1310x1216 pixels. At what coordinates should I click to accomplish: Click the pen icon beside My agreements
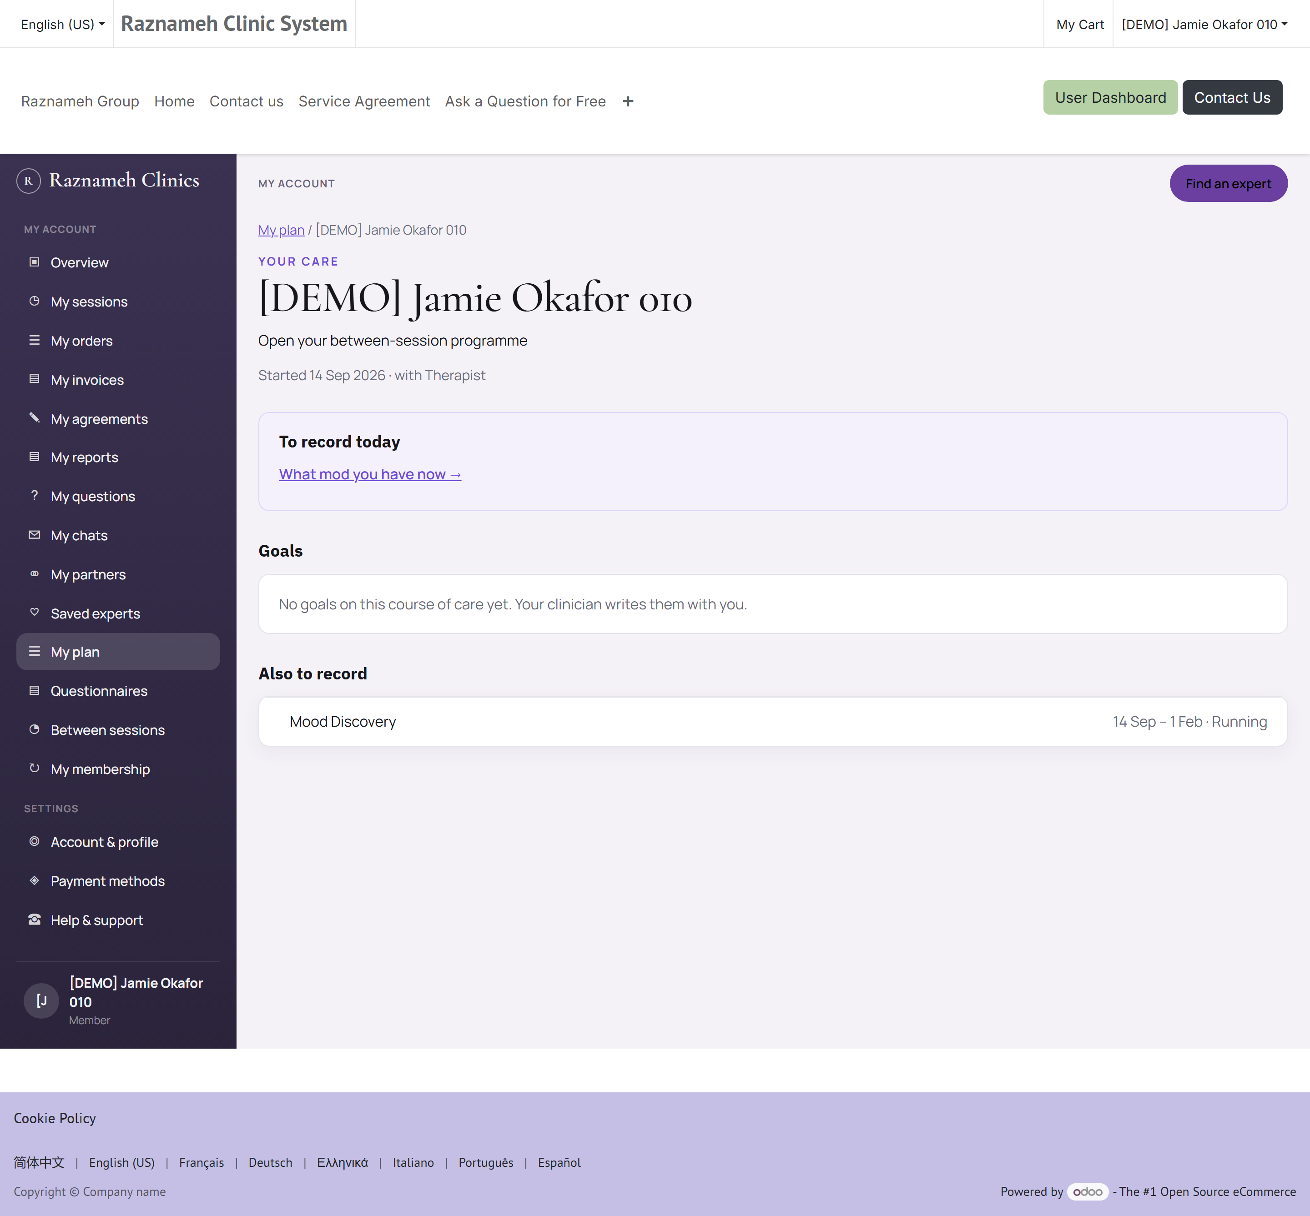click(34, 418)
